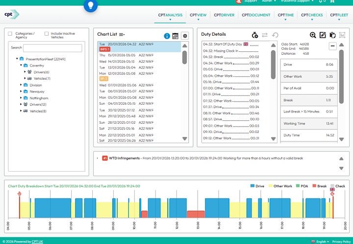Expand the Division node

tap(21, 85)
